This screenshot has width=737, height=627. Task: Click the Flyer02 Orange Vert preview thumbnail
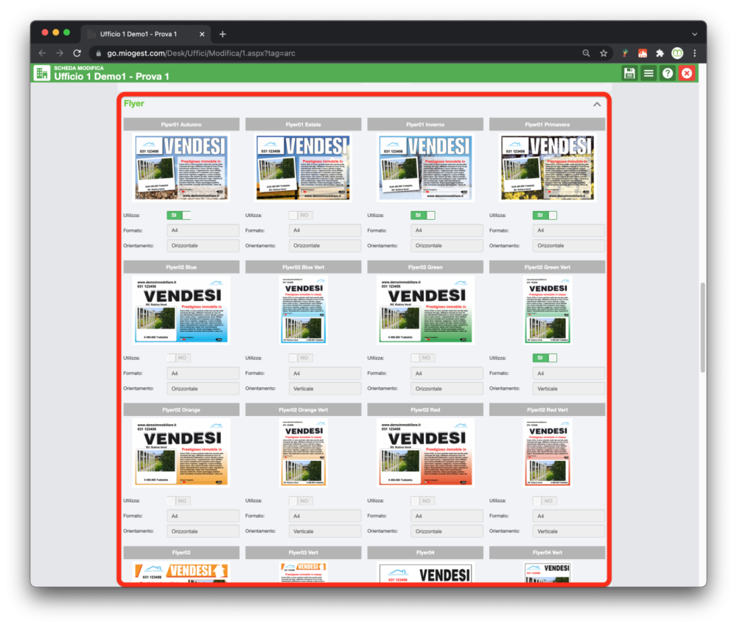pyautogui.click(x=303, y=452)
